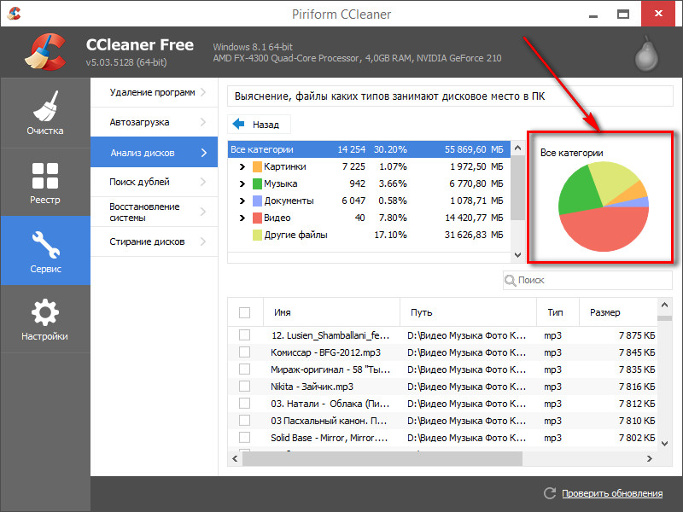Click the Назад back button
Image resolution: width=683 pixels, height=512 pixels.
point(259,124)
